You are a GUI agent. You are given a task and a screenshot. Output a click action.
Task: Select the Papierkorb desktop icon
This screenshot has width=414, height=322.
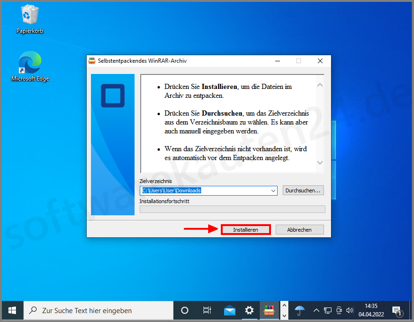30,20
